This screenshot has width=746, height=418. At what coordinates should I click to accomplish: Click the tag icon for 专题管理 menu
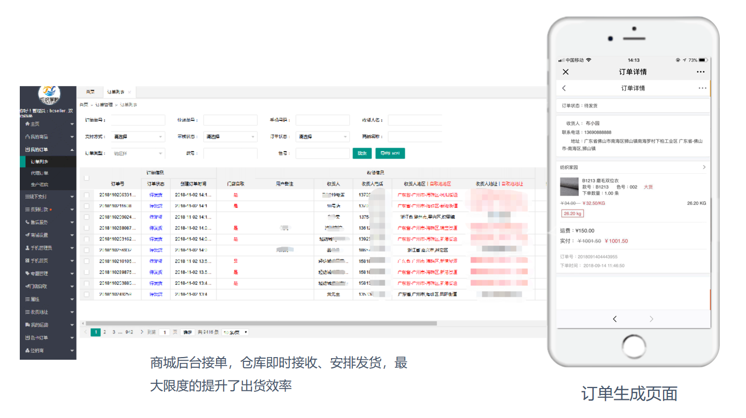(x=28, y=274)
